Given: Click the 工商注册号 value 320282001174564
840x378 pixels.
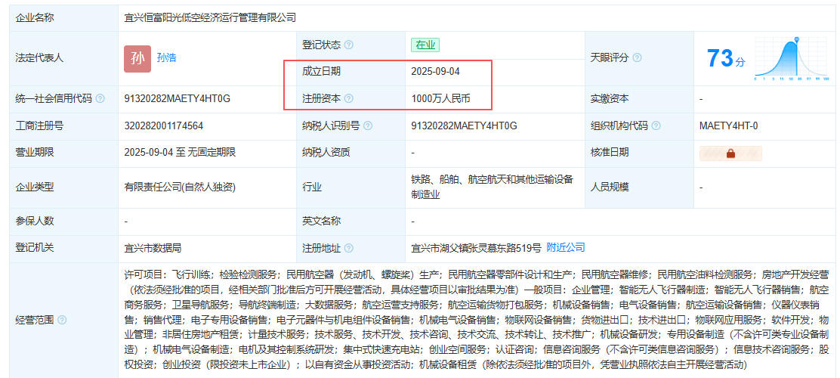Looking at the screenshot, I should click(x=163, y=126).
